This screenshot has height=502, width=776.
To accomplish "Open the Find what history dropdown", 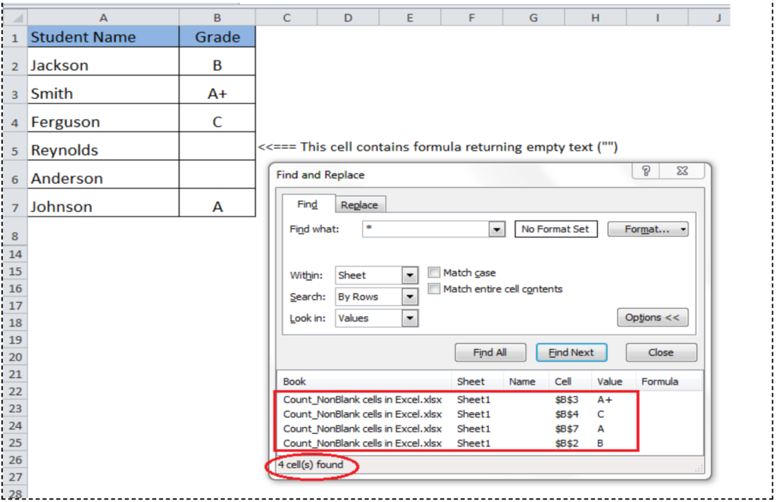I will 496,229.
